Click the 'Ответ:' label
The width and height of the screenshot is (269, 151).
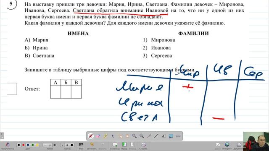pos(32,89)
